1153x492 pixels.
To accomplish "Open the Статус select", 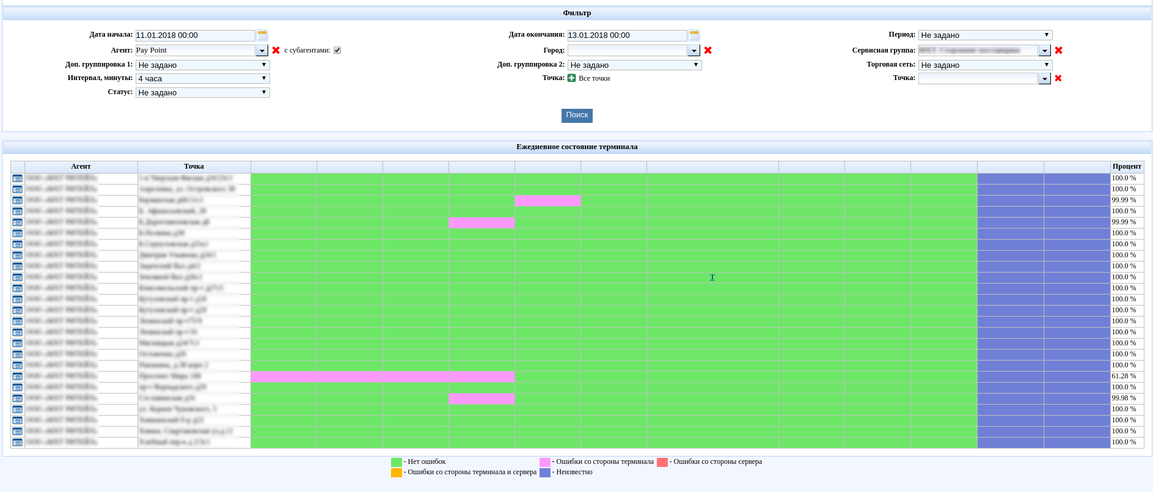I will coord(203,92).
